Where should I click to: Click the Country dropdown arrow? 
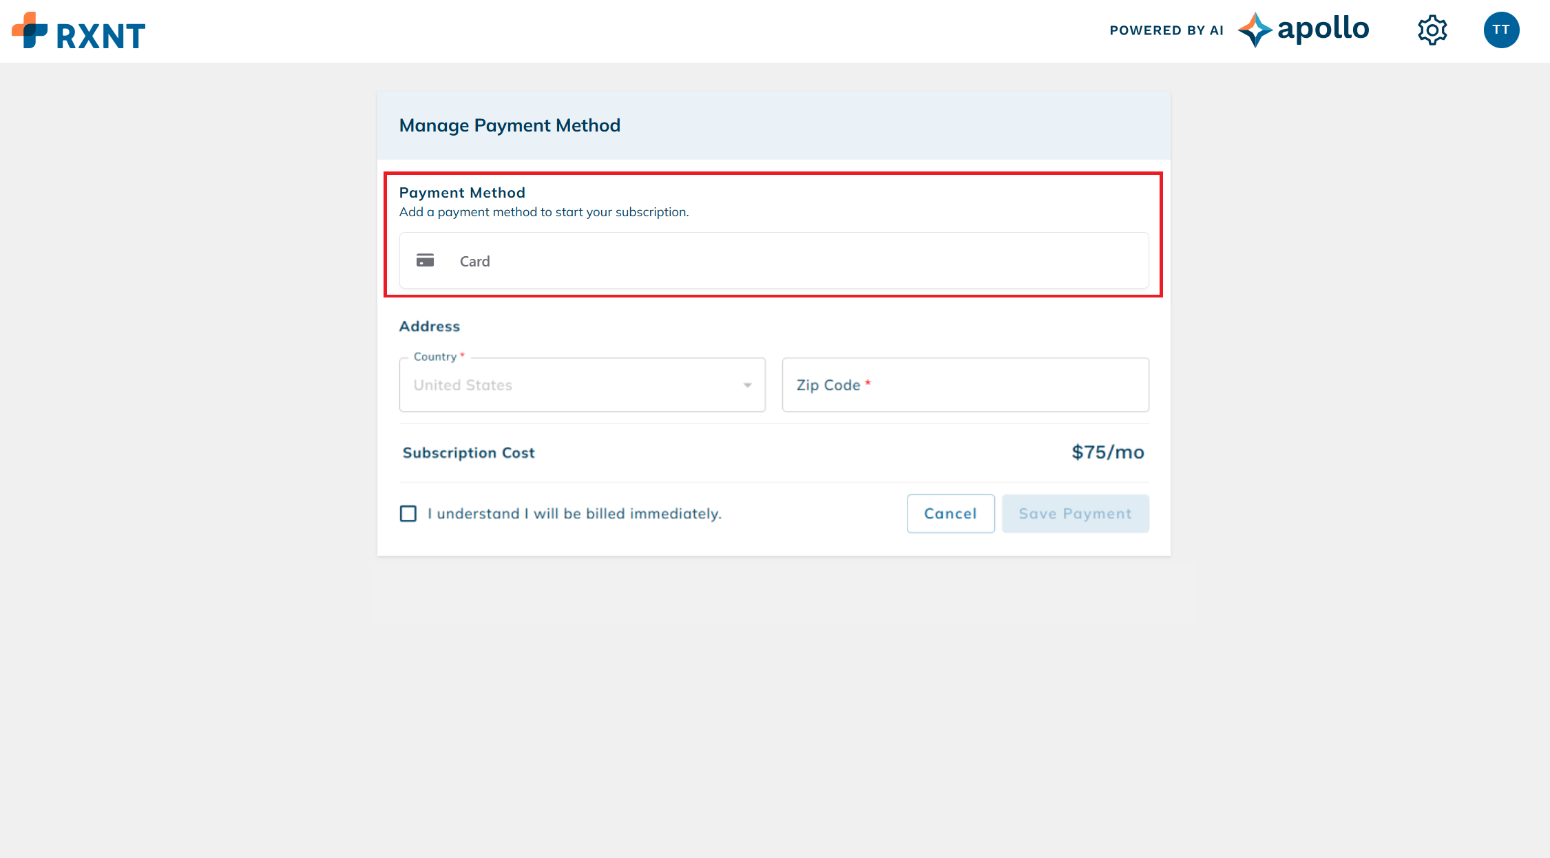pyautogui.click(x=747, y=385)
